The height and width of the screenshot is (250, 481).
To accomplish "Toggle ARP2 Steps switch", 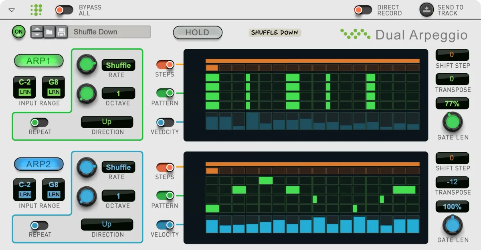I will coord(165,167).
